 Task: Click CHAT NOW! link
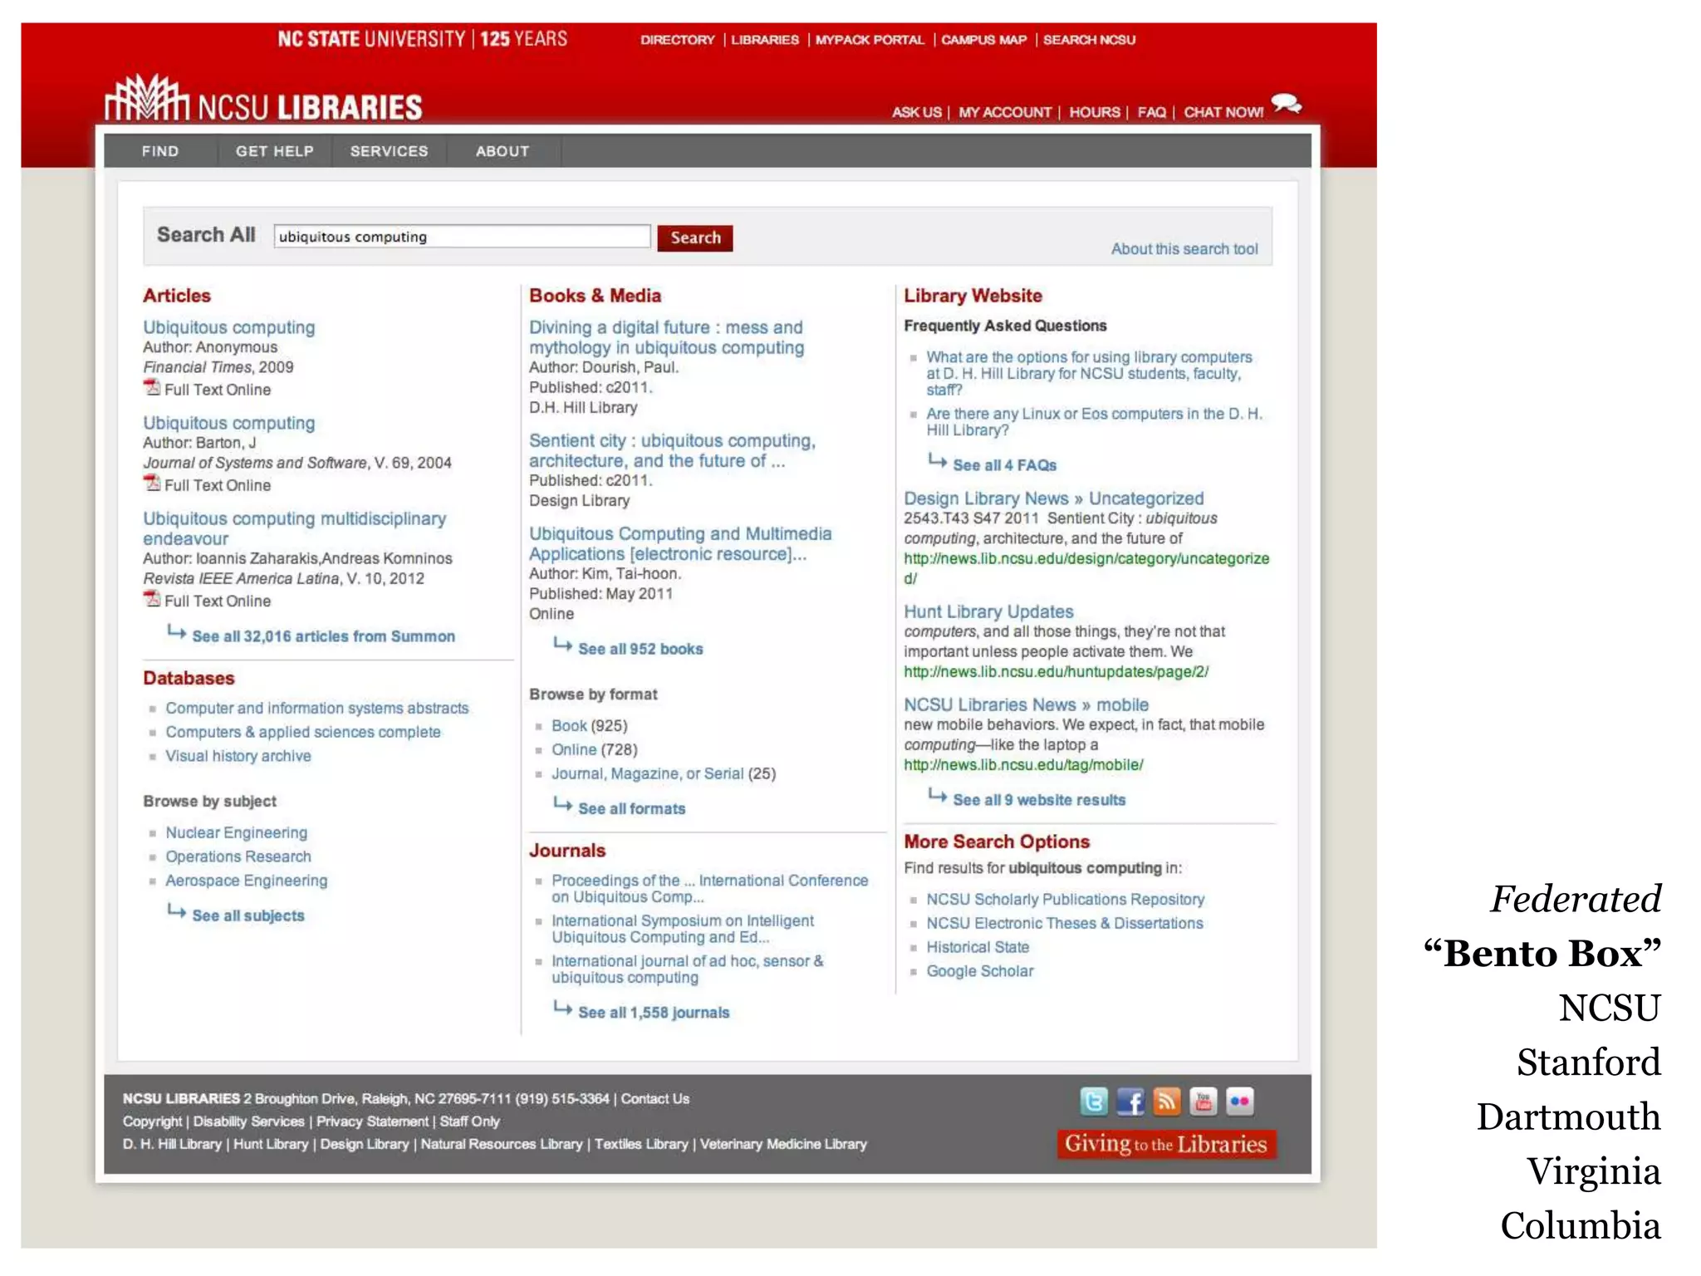tap(1223, 112)
